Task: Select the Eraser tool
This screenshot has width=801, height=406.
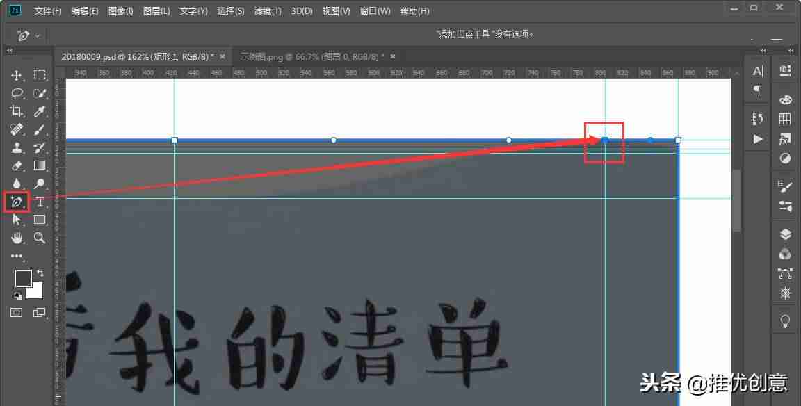Action: click(17, 165)
